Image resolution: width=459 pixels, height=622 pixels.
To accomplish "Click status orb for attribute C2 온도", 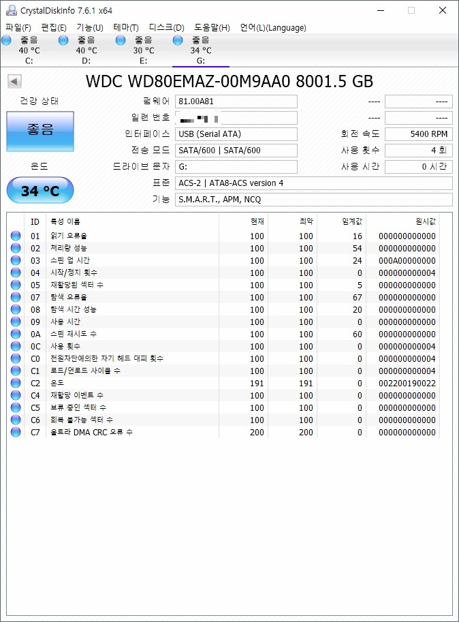I will (x=16, y=383).
